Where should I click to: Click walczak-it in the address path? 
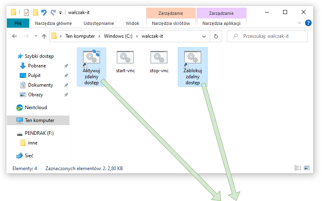(152, 36)
